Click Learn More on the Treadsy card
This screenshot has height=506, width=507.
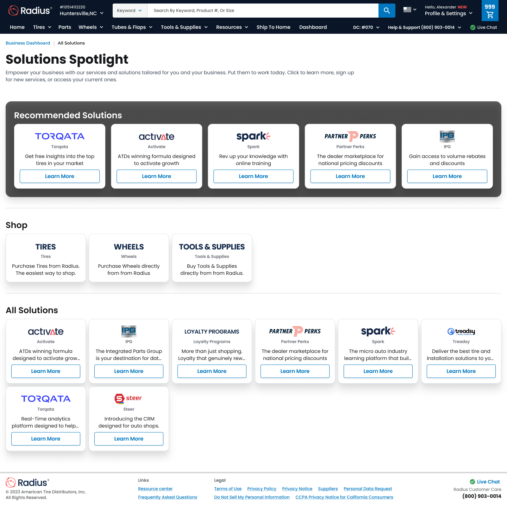[x=461, y=371]
